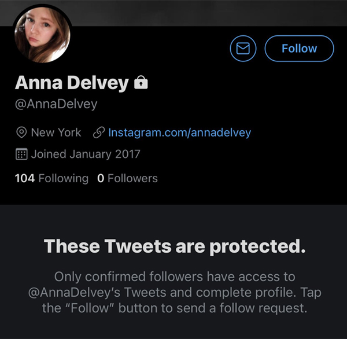The height and width of the screenshot is (339, 347).
Task: Click the chain link icon
Action: coord(98,132)
